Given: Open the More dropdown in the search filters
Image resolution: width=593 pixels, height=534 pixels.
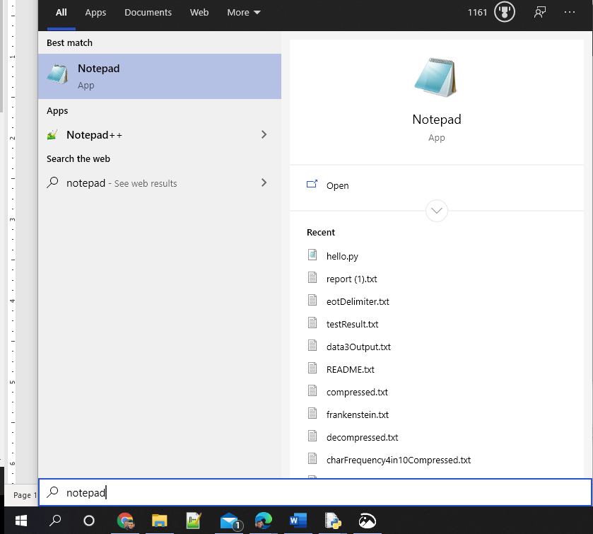Looking at the screenshot, I should [243, 12].
